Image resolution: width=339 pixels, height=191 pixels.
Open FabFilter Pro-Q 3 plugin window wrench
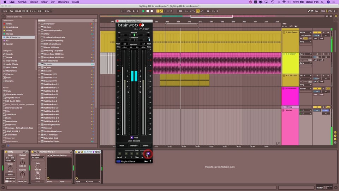[38, 152]
